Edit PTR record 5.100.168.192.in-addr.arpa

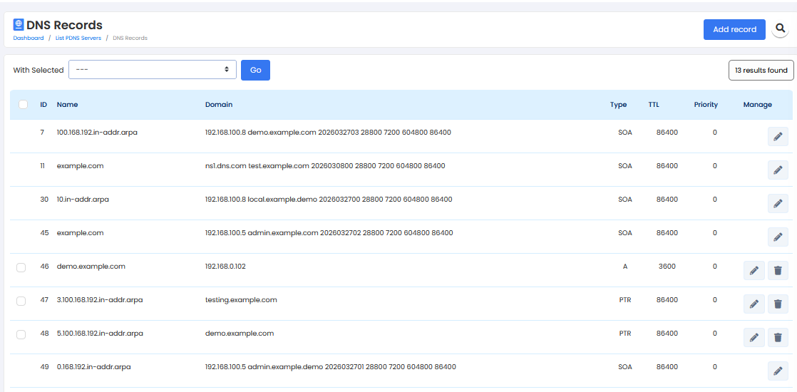(x=754, y=337)
